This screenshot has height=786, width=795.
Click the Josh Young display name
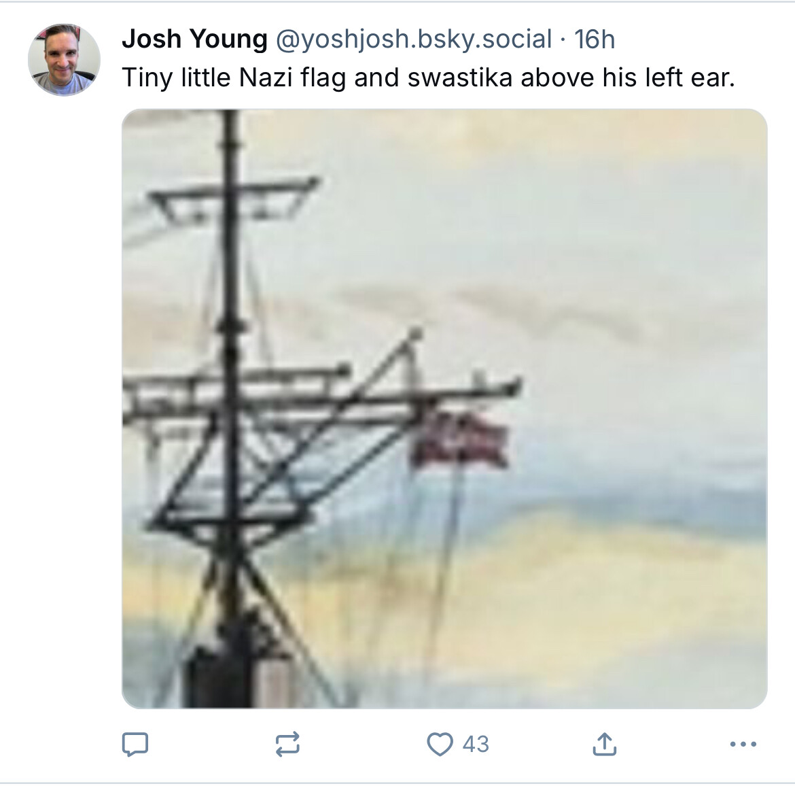[194, 39]
